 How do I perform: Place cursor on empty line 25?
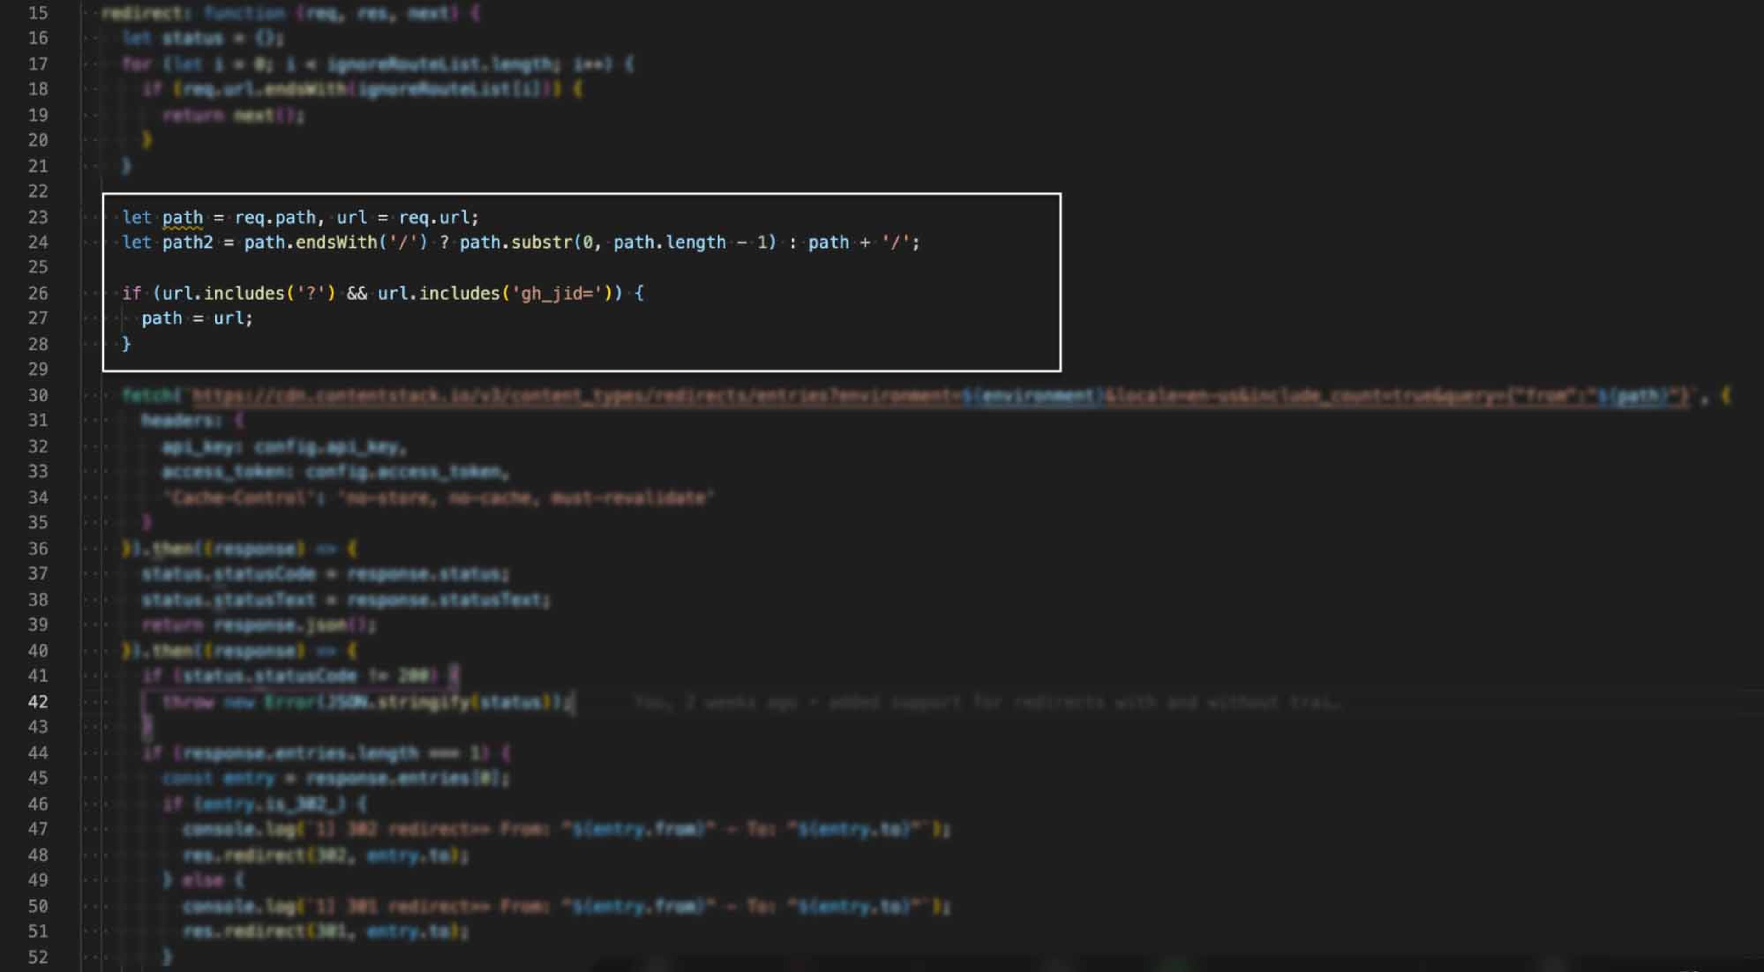479,268
